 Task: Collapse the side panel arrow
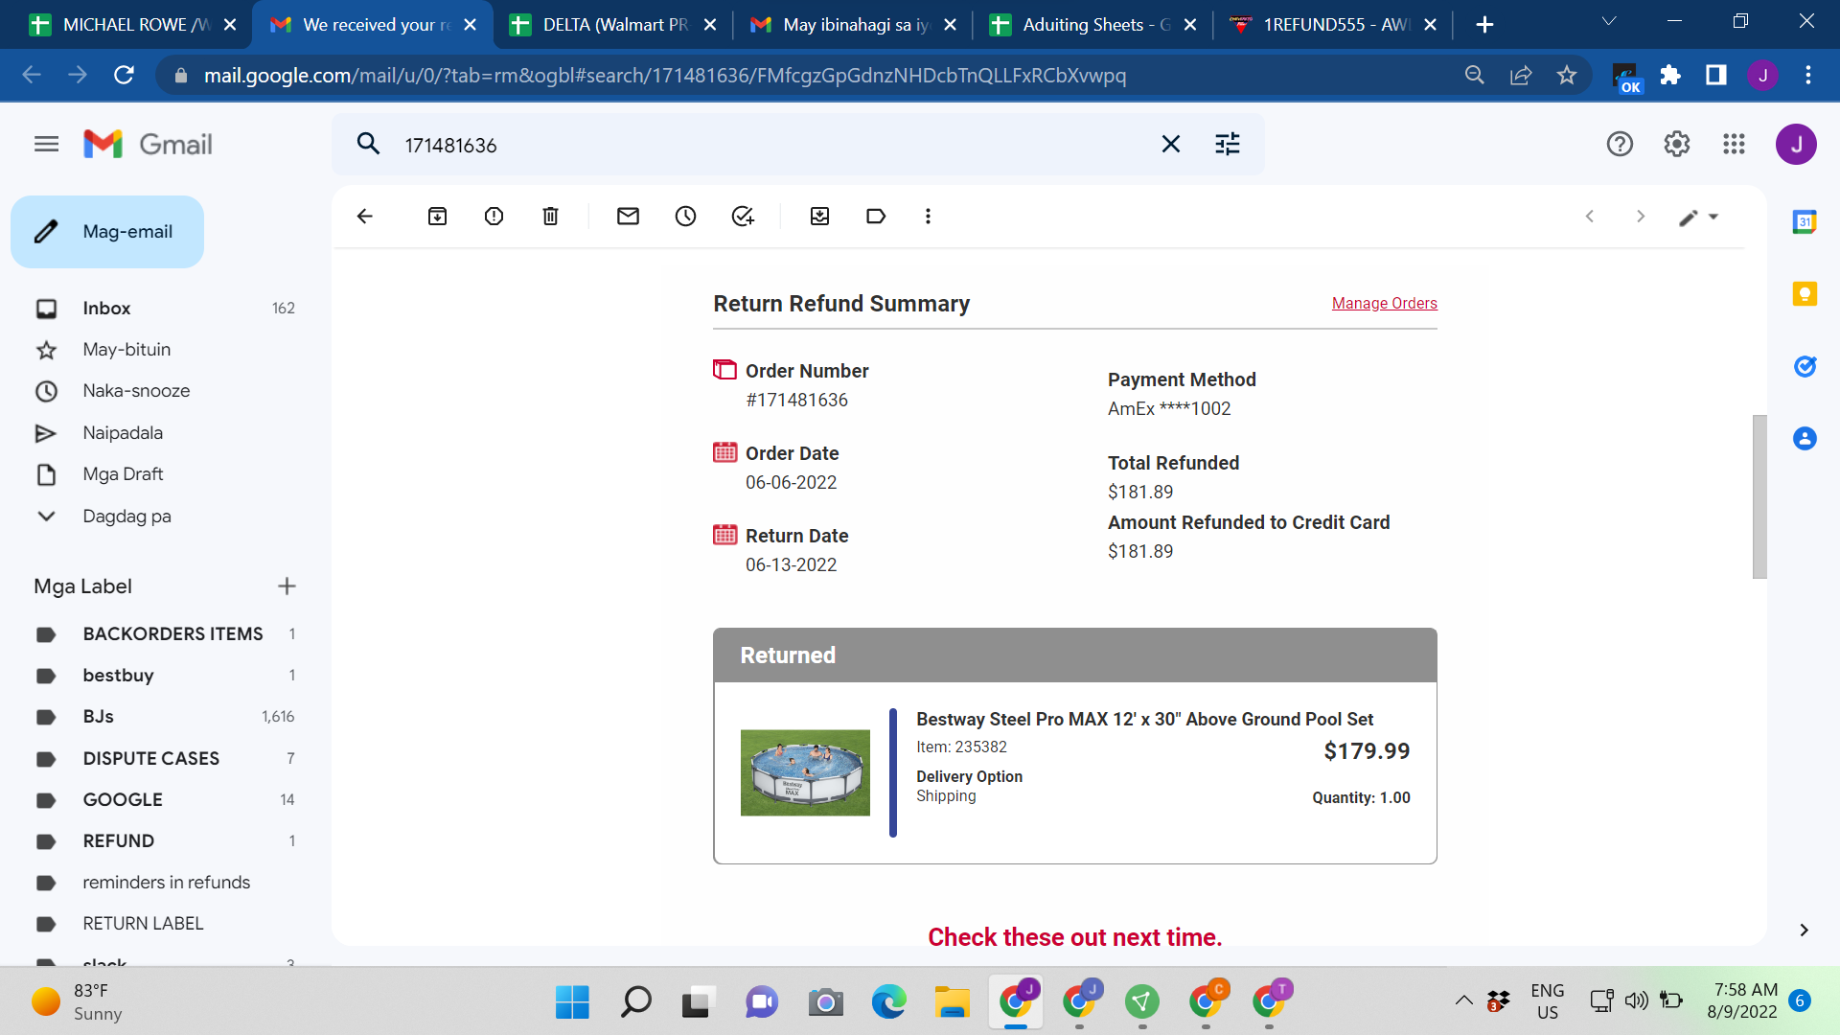pyautogui.click(x=1804, y=931)
